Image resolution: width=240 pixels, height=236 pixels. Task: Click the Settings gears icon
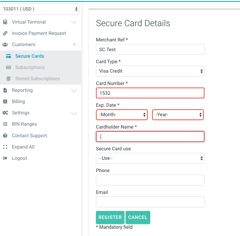pos(5,113)
